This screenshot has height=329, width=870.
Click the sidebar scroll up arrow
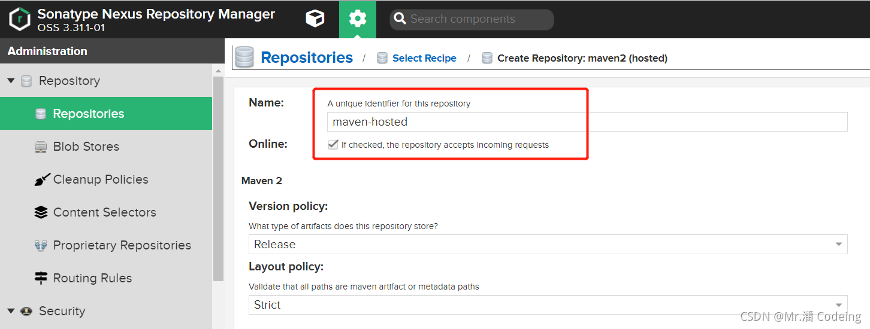tap(218, 71)
